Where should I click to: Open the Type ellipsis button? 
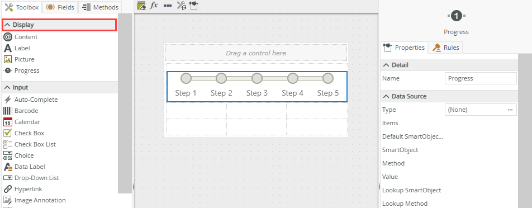(x=510, y=110)
